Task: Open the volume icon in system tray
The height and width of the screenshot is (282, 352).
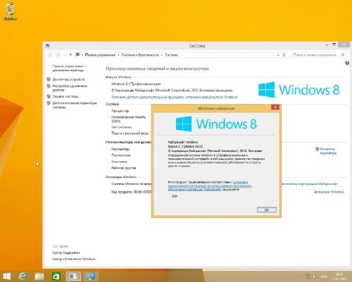Action: [x=314, y=277]
